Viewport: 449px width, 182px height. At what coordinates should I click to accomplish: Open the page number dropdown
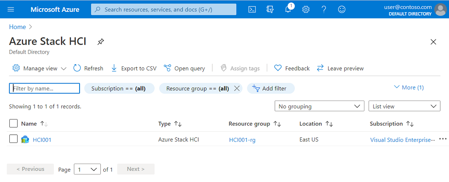tap(87, 169)
